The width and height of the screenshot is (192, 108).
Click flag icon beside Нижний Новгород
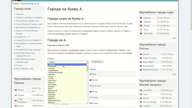pos(141,70)
